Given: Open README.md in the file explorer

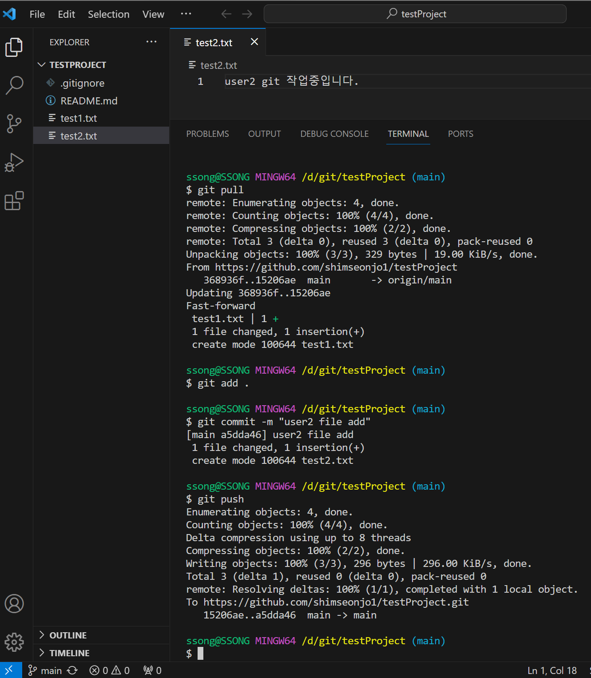Looking at the screenshot, I should click(x=89, y=101).
